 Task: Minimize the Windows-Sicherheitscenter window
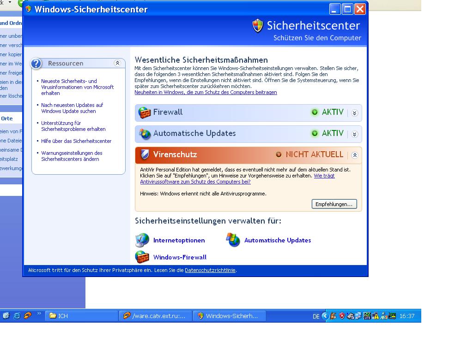click(334, 9)
